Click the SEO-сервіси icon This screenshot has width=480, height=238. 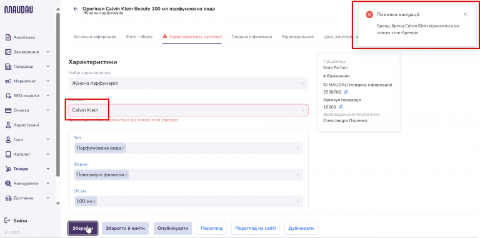click(8, 96)
